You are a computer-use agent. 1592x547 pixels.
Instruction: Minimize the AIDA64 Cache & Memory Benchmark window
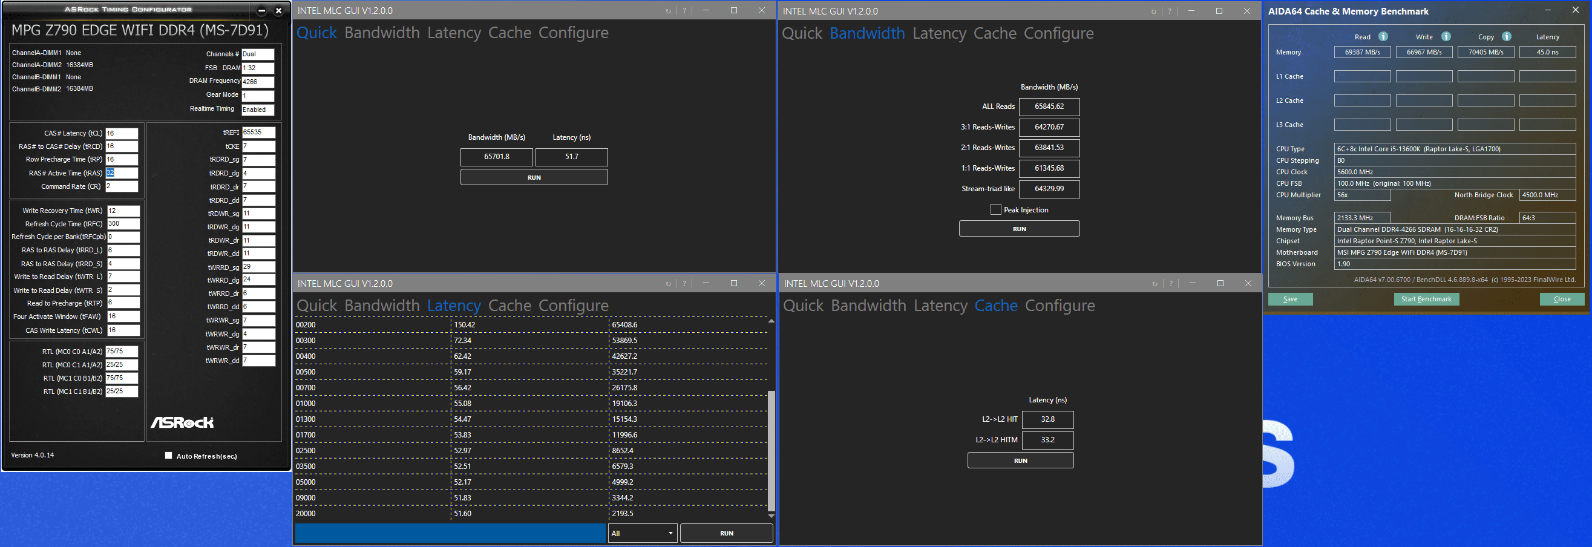[1547, 10]
